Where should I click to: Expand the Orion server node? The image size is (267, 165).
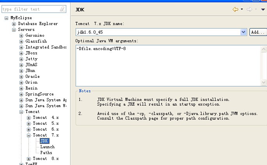(x=21, y=82)
